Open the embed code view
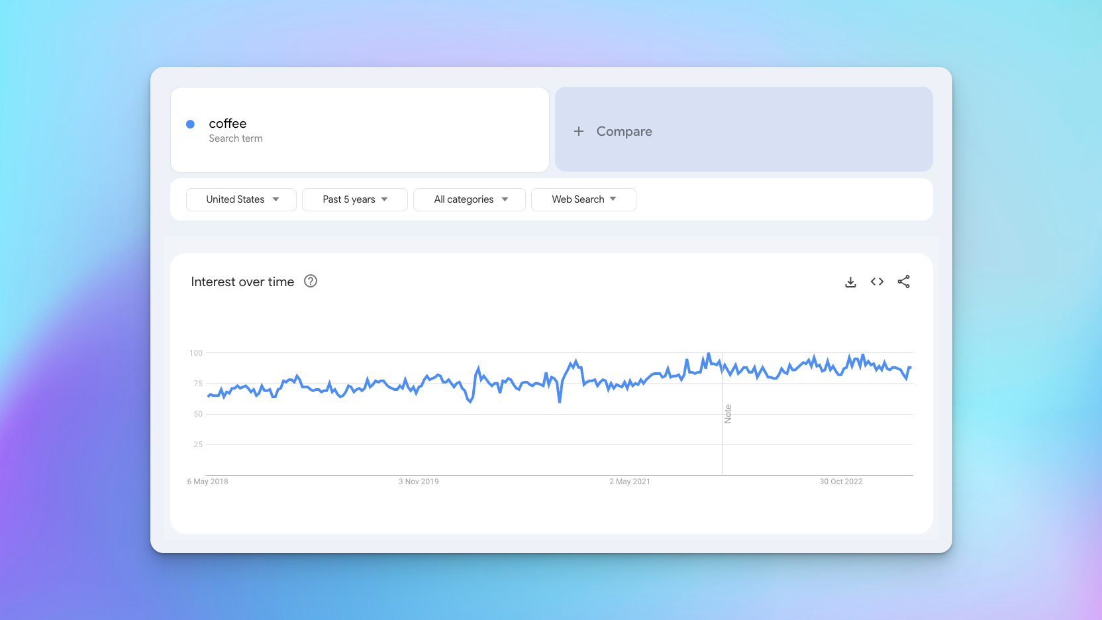Image resolution: width=1102 pixels, height=620 pixels. tap(877, 282)
